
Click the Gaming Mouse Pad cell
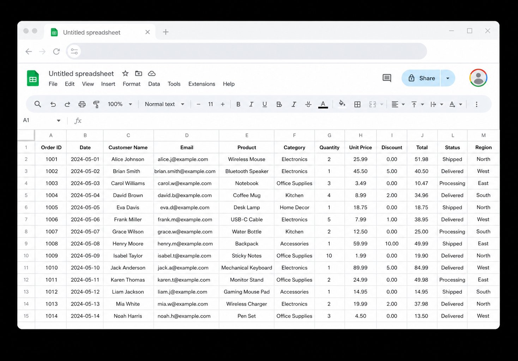click(x=247, y=292)
